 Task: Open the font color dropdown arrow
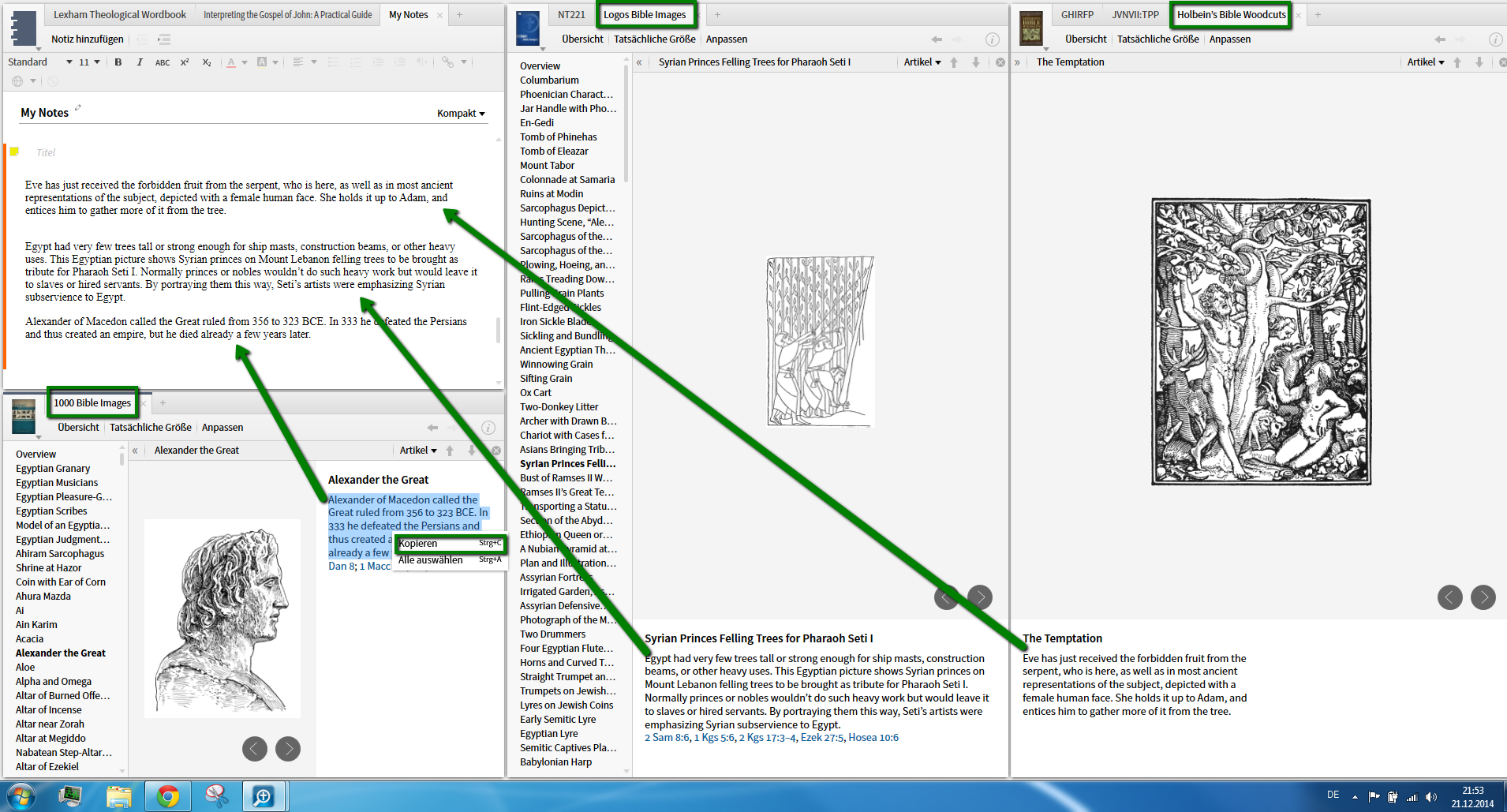pyautogui.click(x=245, y=62)
